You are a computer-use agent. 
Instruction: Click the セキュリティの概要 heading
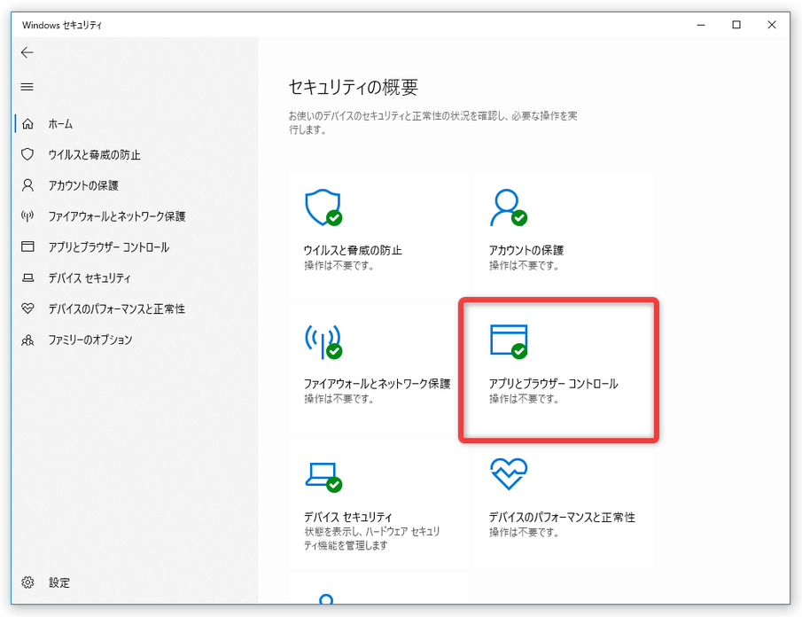pos(354,87)
